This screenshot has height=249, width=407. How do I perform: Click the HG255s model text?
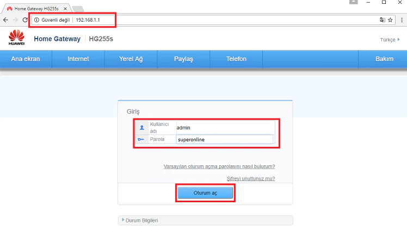101,39
